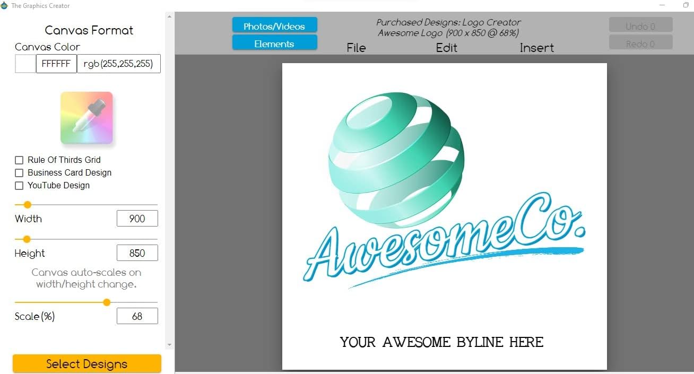
Task: Select the AwesomeCo. script text on canvas
Action: point(445,238)
